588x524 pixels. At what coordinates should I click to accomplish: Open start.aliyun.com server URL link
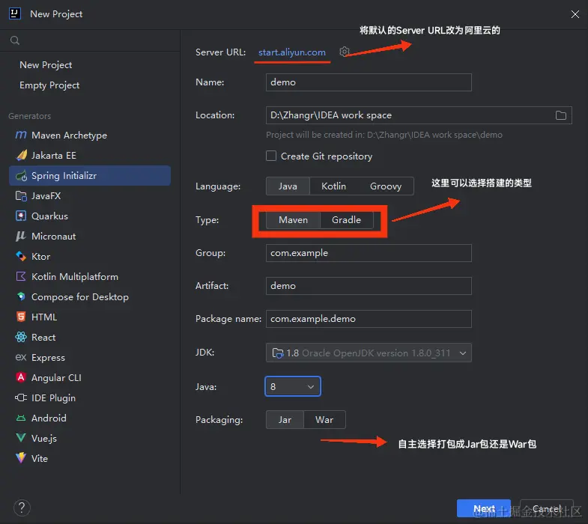click(292, 52)
